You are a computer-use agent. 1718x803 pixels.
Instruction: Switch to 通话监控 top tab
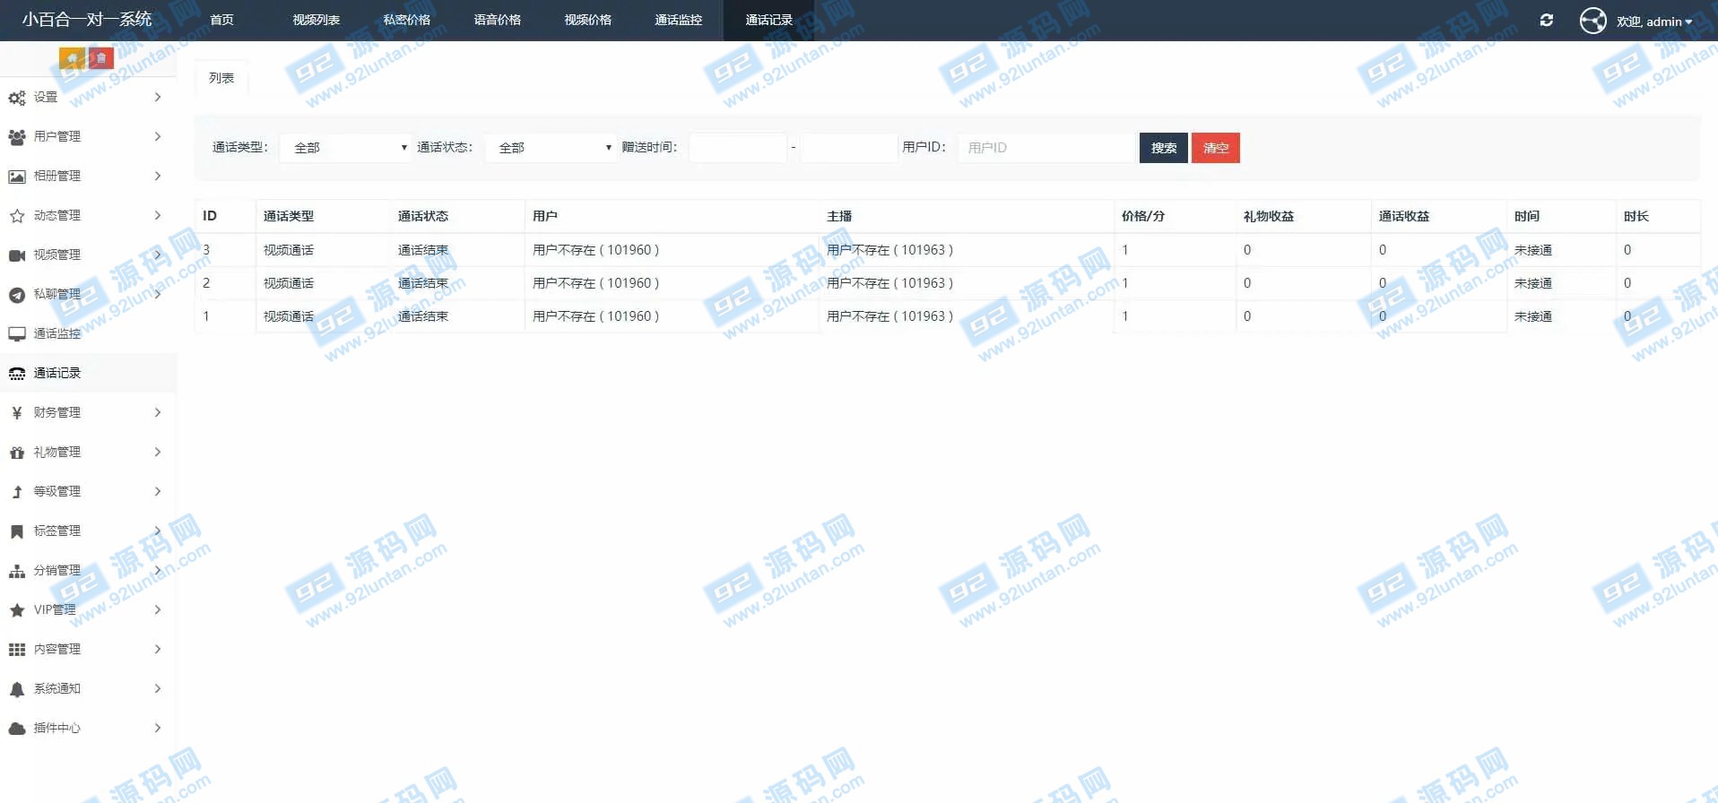[678, 20]
